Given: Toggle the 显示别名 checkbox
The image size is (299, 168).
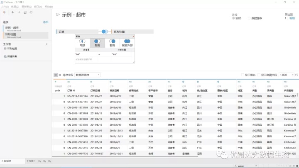Looking at the screenshot, I should pos(243,75).
